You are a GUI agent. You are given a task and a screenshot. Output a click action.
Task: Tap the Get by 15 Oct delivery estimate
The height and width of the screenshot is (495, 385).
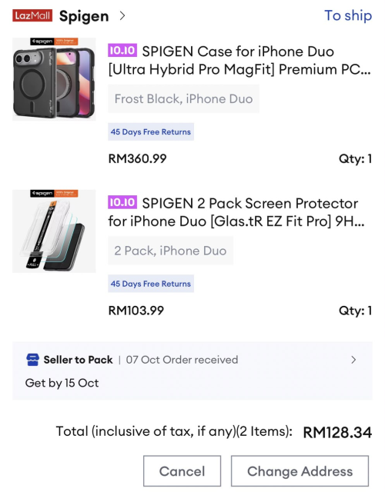pos(62,383)
